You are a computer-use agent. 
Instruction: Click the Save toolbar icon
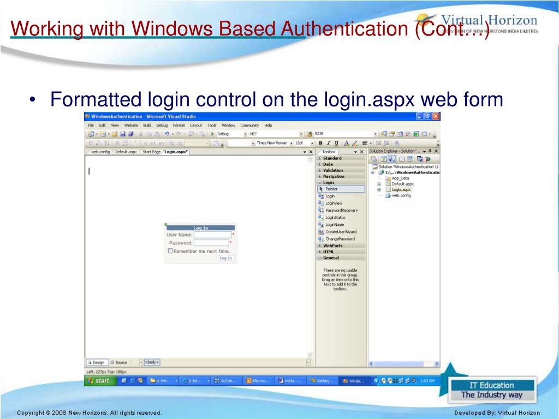click(123, 134)
